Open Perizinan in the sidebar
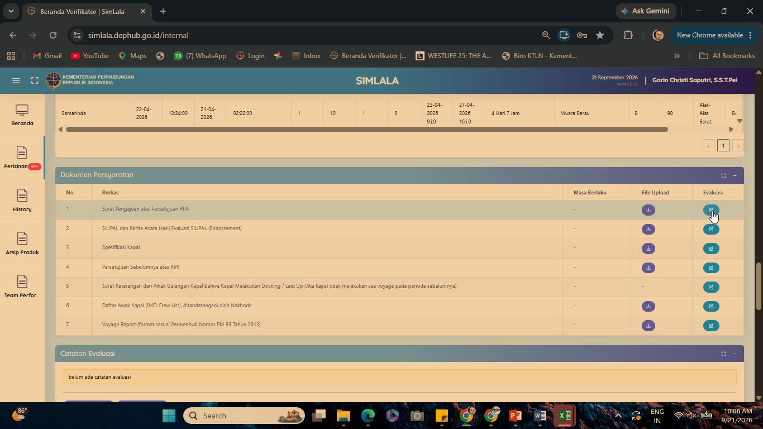 click(22, 158)
